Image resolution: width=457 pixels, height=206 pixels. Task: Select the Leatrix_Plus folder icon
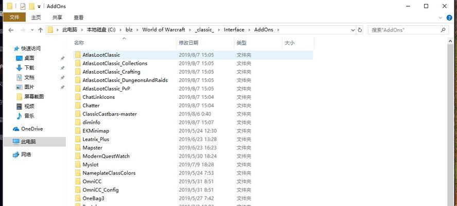tap(78, 140)
